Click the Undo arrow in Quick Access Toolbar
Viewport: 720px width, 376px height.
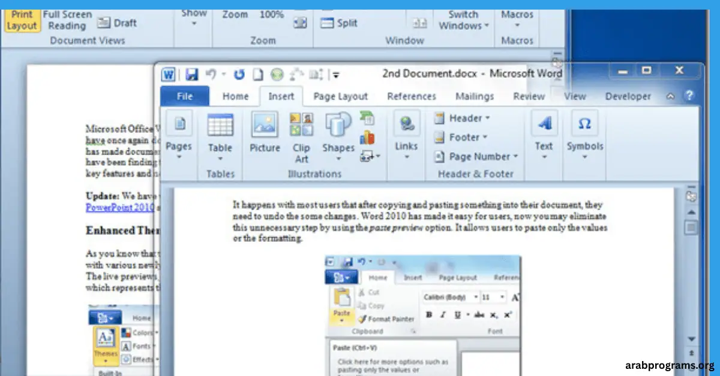pyautogui.click(x=211, y=74)
